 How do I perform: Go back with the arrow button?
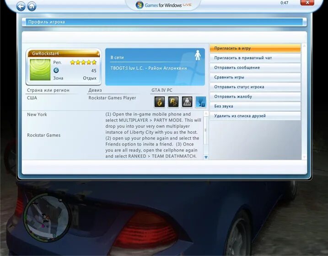[x=21, y=6]
